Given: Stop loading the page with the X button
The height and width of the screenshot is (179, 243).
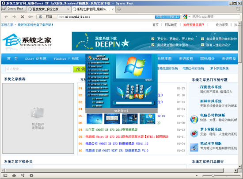Looking at the screenshot, I should click(x=23, y=17).
